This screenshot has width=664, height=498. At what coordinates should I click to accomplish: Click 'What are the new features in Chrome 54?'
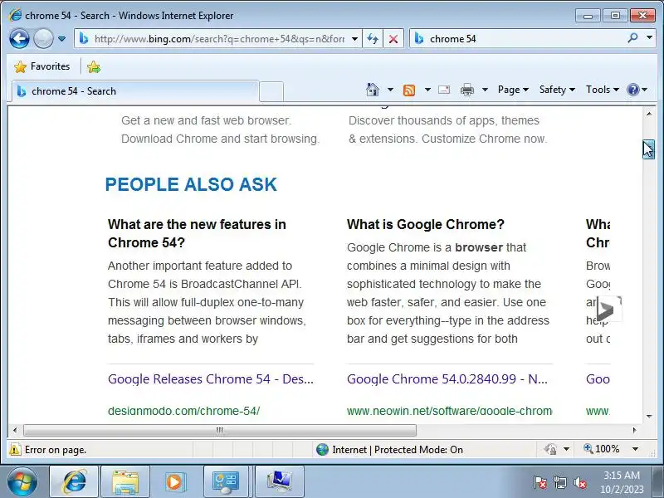[x=197, y=233]
